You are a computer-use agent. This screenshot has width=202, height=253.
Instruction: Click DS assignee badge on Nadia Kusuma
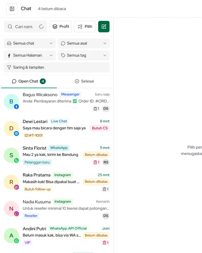106,216
